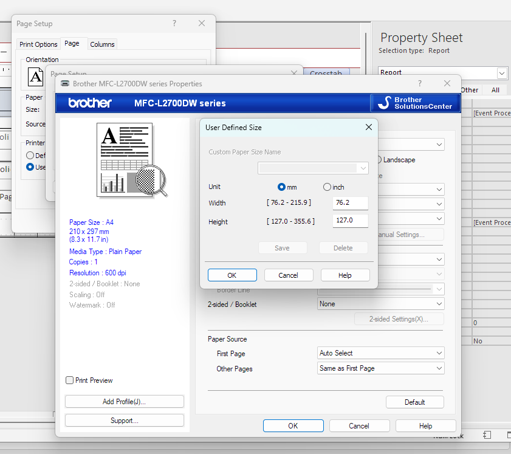
Task: Click the document preview image with magnifier
Action: tap(132, 160)
